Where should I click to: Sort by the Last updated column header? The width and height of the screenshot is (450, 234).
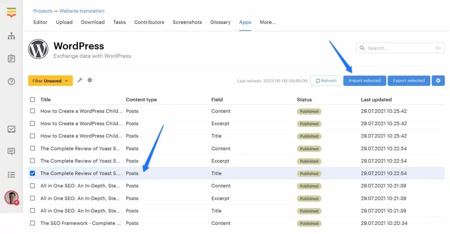click(376, 100)
